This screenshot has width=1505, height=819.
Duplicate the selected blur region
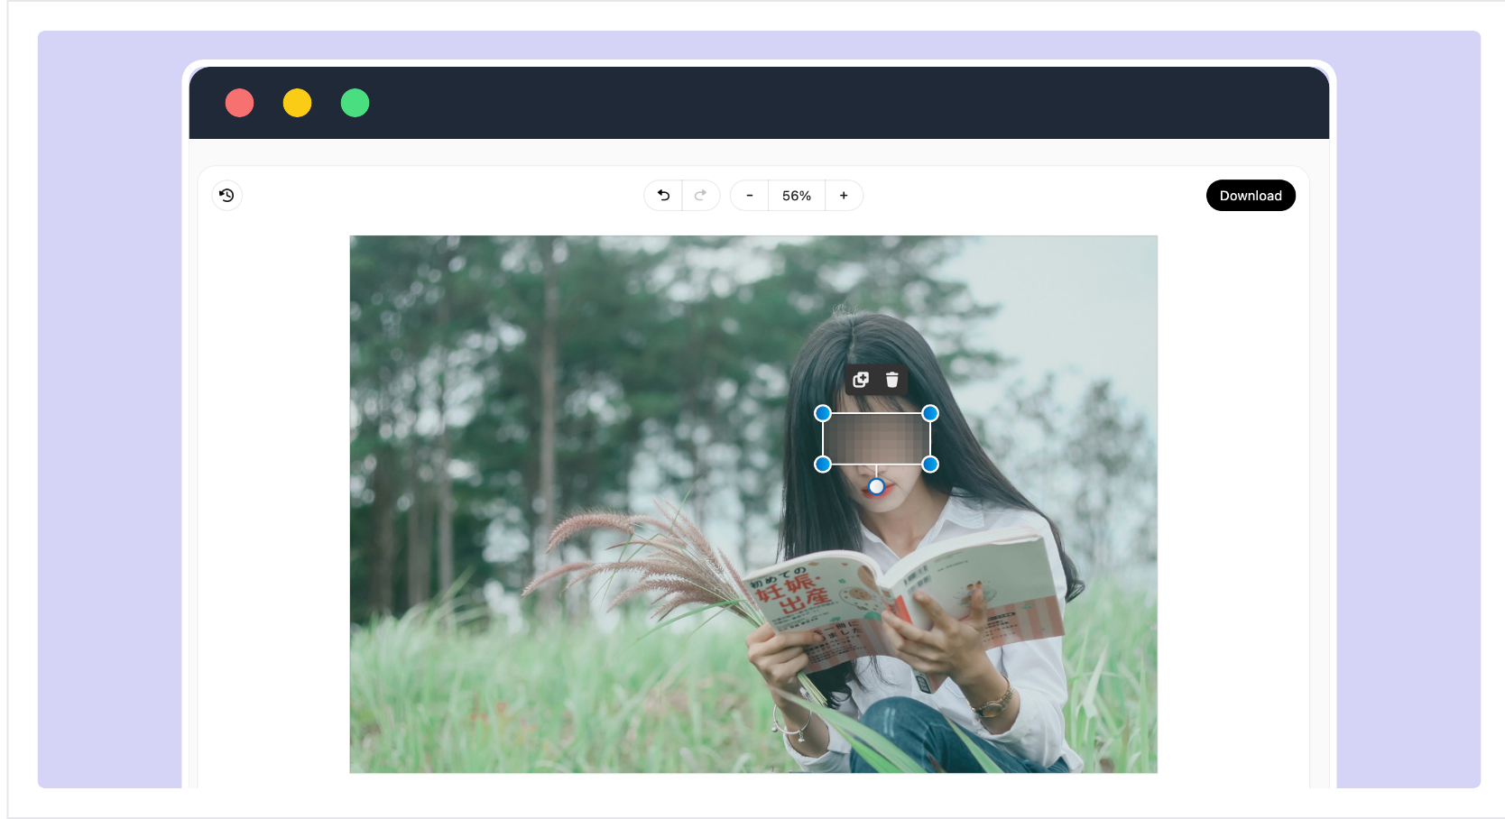tap(861, 380)
